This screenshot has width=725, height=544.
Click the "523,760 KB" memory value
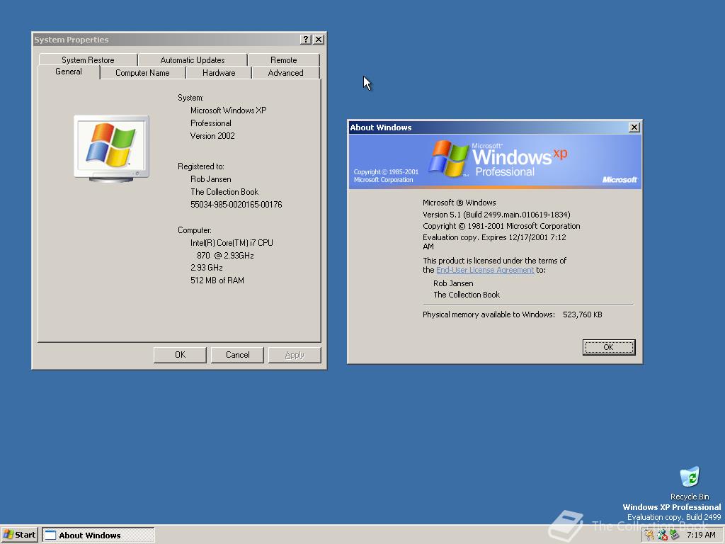583,314
